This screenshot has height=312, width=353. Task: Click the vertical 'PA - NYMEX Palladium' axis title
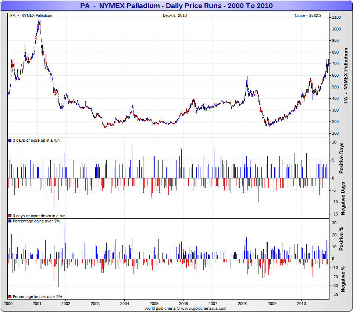(346, 76)
